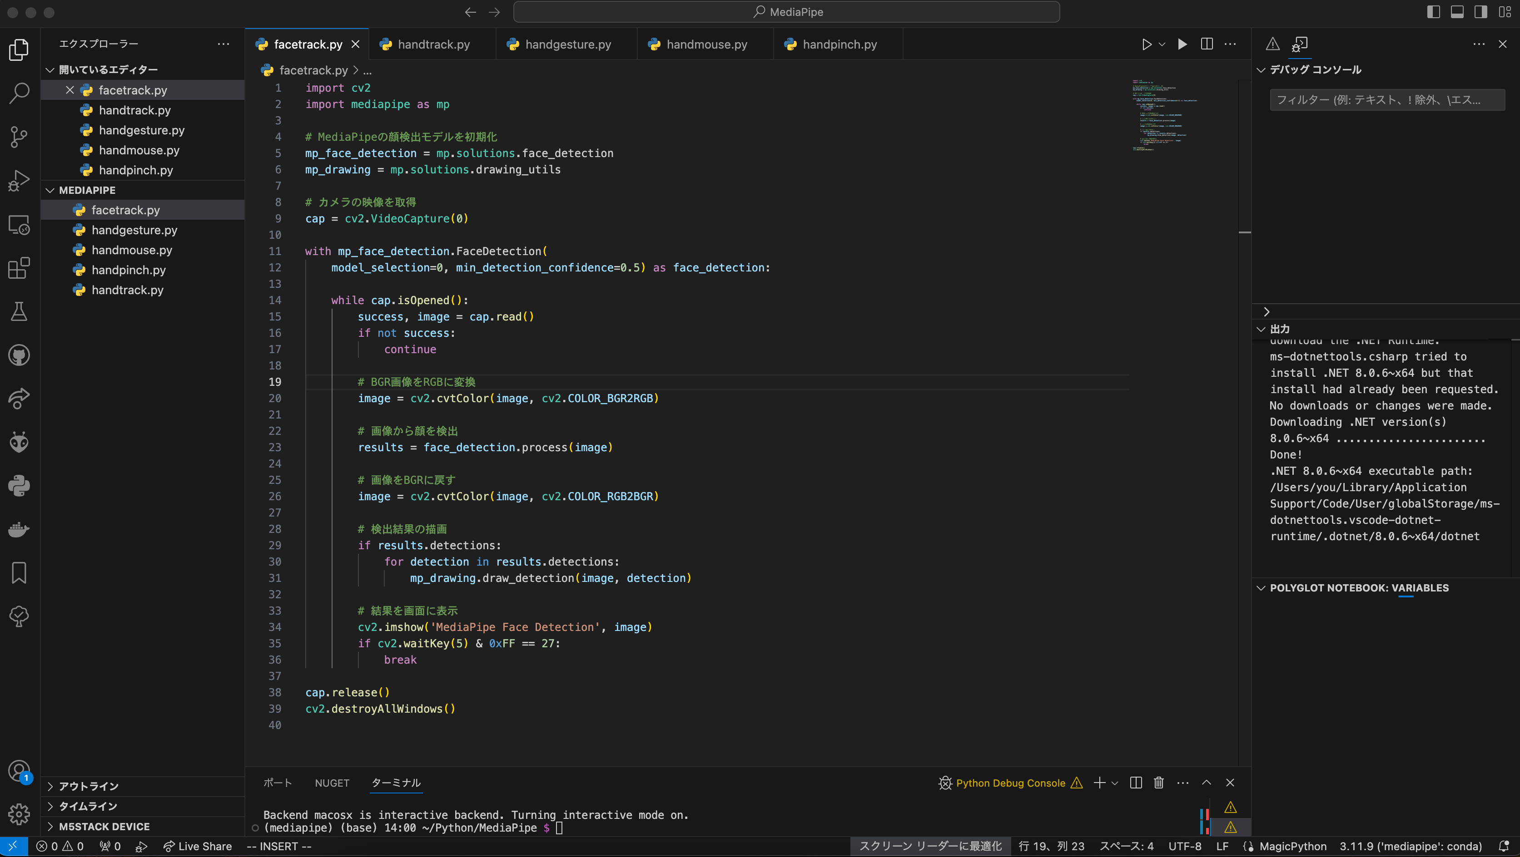Toggle the secondary sidebar visibility
The image size is (1520, 857).
click(1480, 12)
